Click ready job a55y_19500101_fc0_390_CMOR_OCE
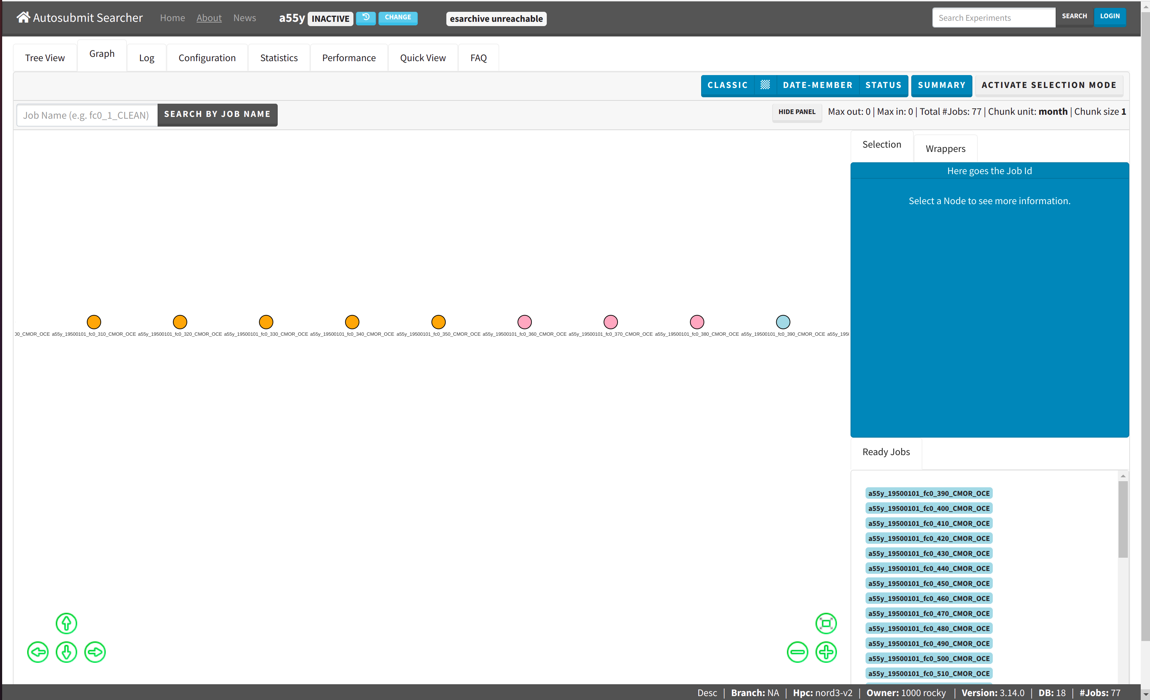The width and height of the screenshot is (1150, 700). pos(929,493)
